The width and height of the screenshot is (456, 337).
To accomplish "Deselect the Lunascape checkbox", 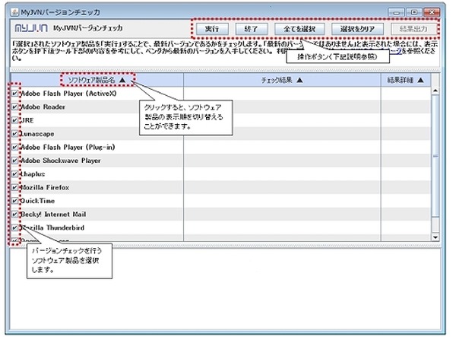I will click(x=15, y=134).
